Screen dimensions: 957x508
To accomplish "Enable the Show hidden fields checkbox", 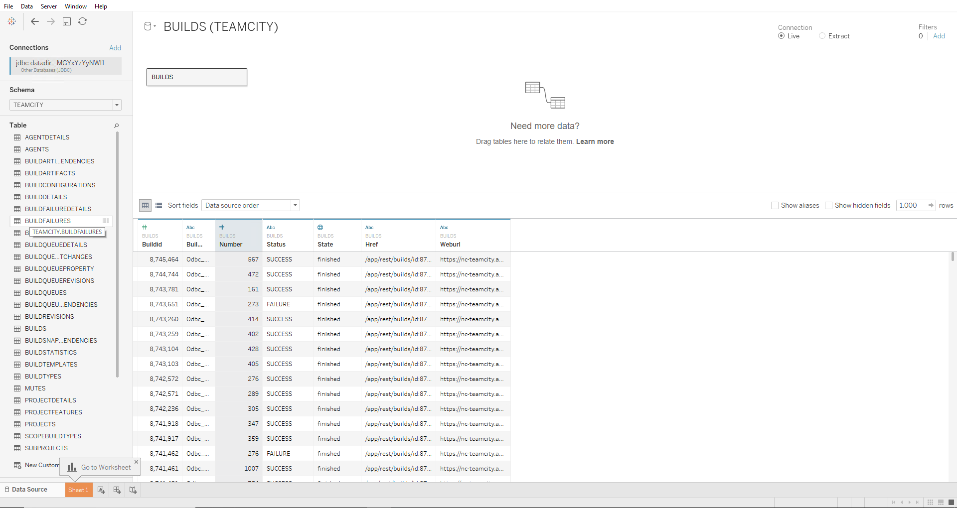I will click(x=828, y=205).
